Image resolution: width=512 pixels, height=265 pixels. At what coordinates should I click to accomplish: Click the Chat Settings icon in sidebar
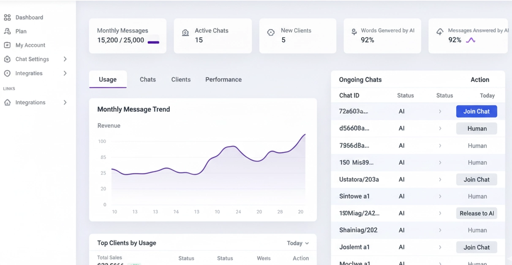click(x=7, y=59)
